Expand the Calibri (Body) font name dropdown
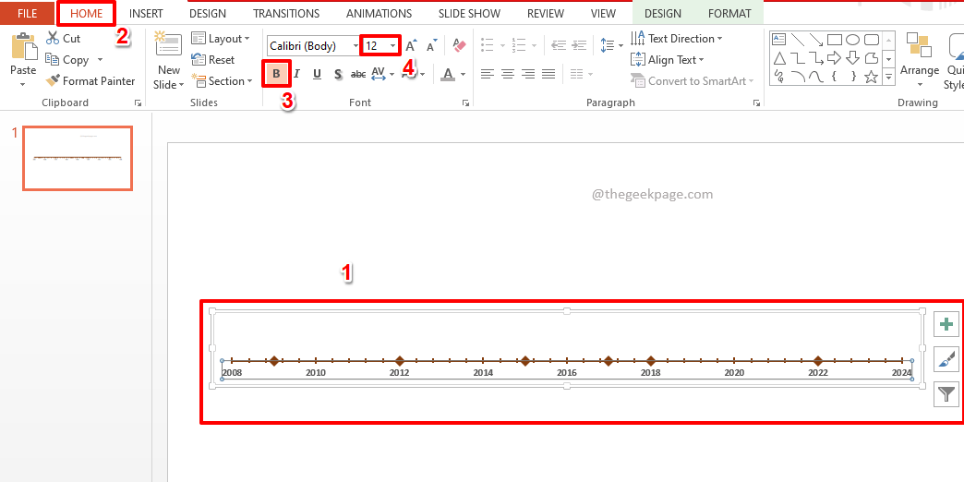The height and width of the screenshot is (482, 964). (x=355, y=45)
